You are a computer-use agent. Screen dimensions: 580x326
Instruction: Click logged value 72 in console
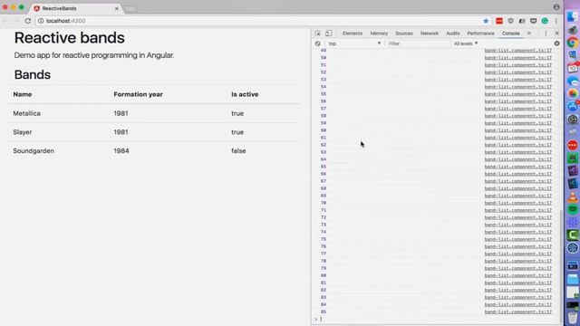tap(324, 217)
